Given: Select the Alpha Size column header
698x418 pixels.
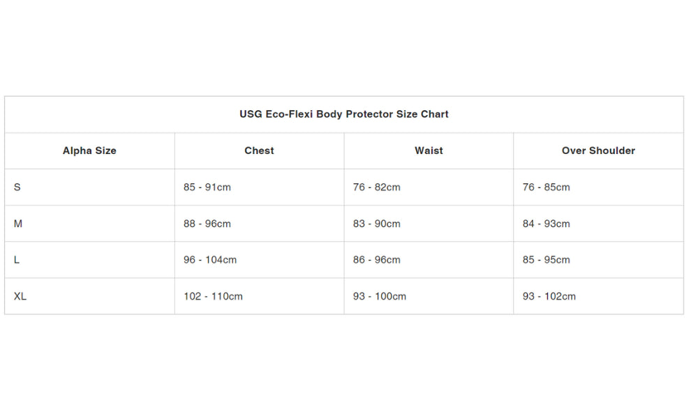Looking at the screenshot, I should 89,150.
